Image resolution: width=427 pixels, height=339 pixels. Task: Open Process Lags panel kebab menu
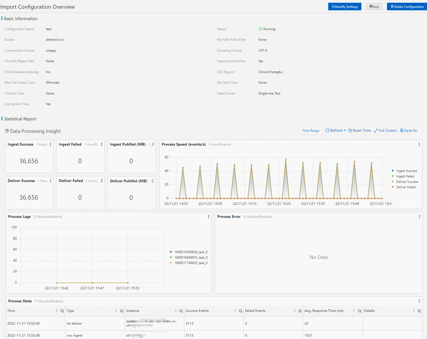coord(209,216)
